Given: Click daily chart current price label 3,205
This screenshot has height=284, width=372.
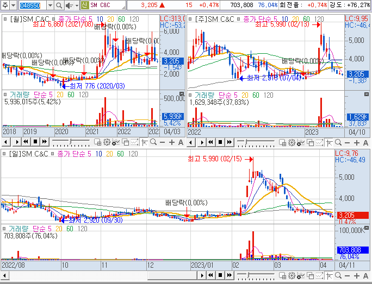Looking at the screenshot, I should click(x=353, y=216).
